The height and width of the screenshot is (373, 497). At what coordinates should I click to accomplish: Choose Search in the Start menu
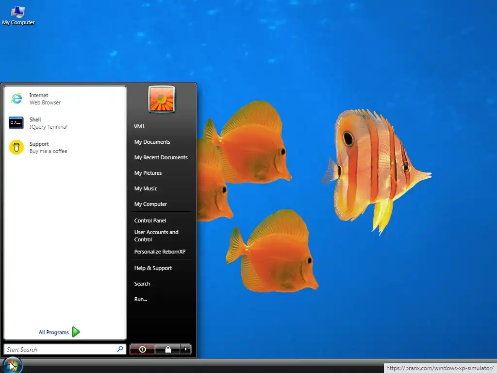click(x=142, y=284)
